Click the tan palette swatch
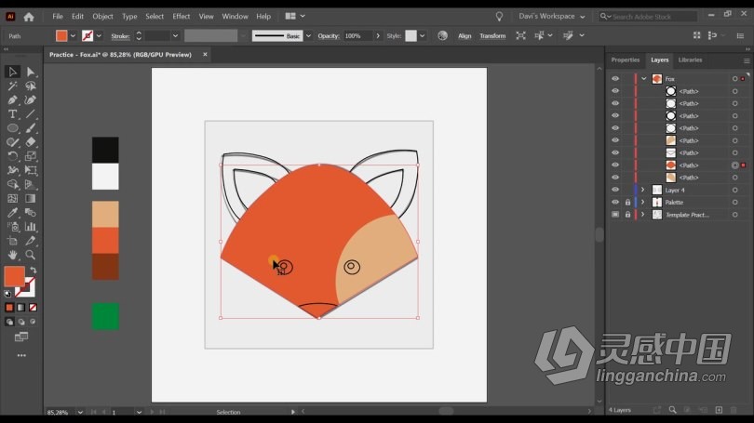754x423 pixels. [105, 214]
